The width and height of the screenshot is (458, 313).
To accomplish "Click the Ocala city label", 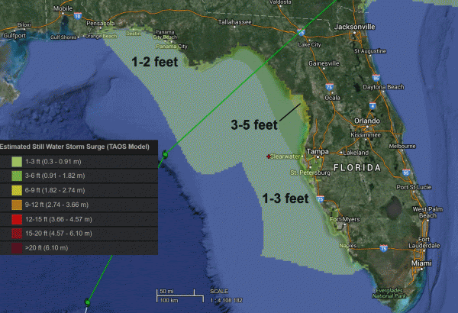I will [332, 98].
